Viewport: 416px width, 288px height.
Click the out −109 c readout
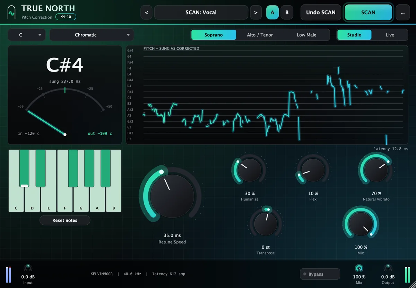pos(100,133)
